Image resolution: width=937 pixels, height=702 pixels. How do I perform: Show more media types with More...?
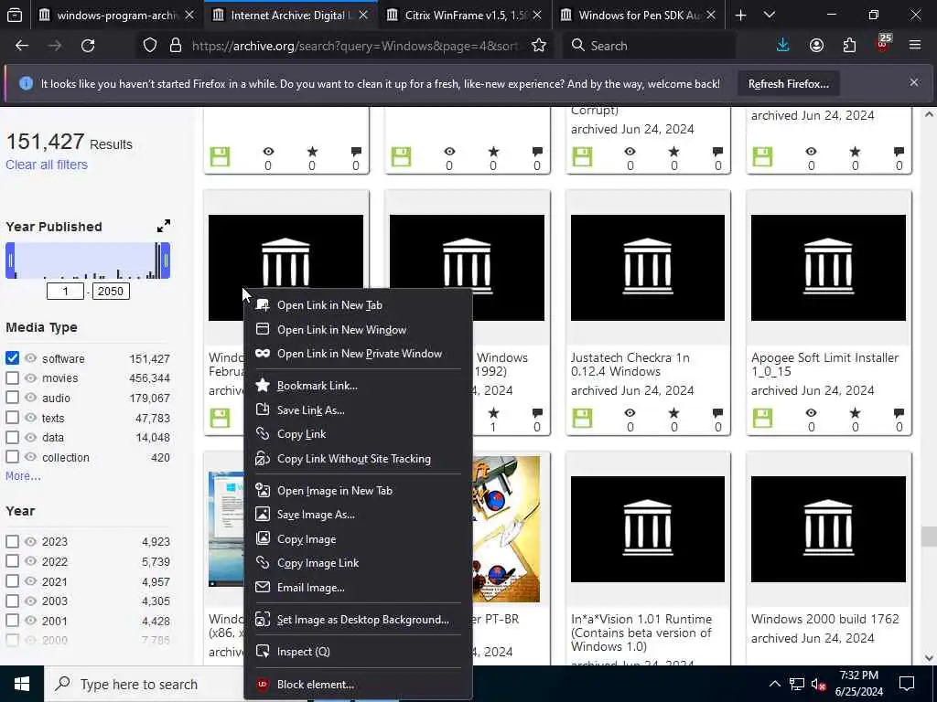23,475
